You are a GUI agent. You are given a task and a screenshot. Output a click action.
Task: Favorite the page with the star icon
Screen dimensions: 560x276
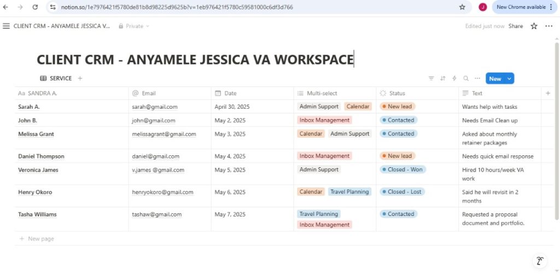tap(534, 26)
